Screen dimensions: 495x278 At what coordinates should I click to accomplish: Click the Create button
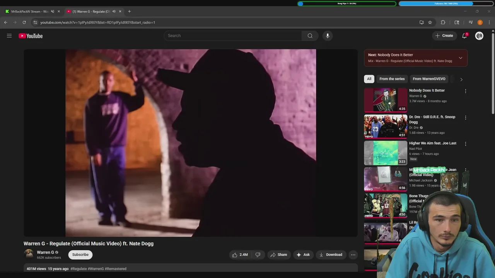coord(444,36)
